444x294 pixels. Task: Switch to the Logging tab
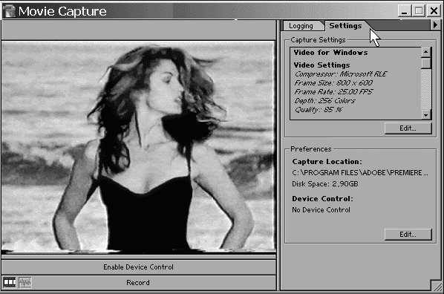(301, 26)
